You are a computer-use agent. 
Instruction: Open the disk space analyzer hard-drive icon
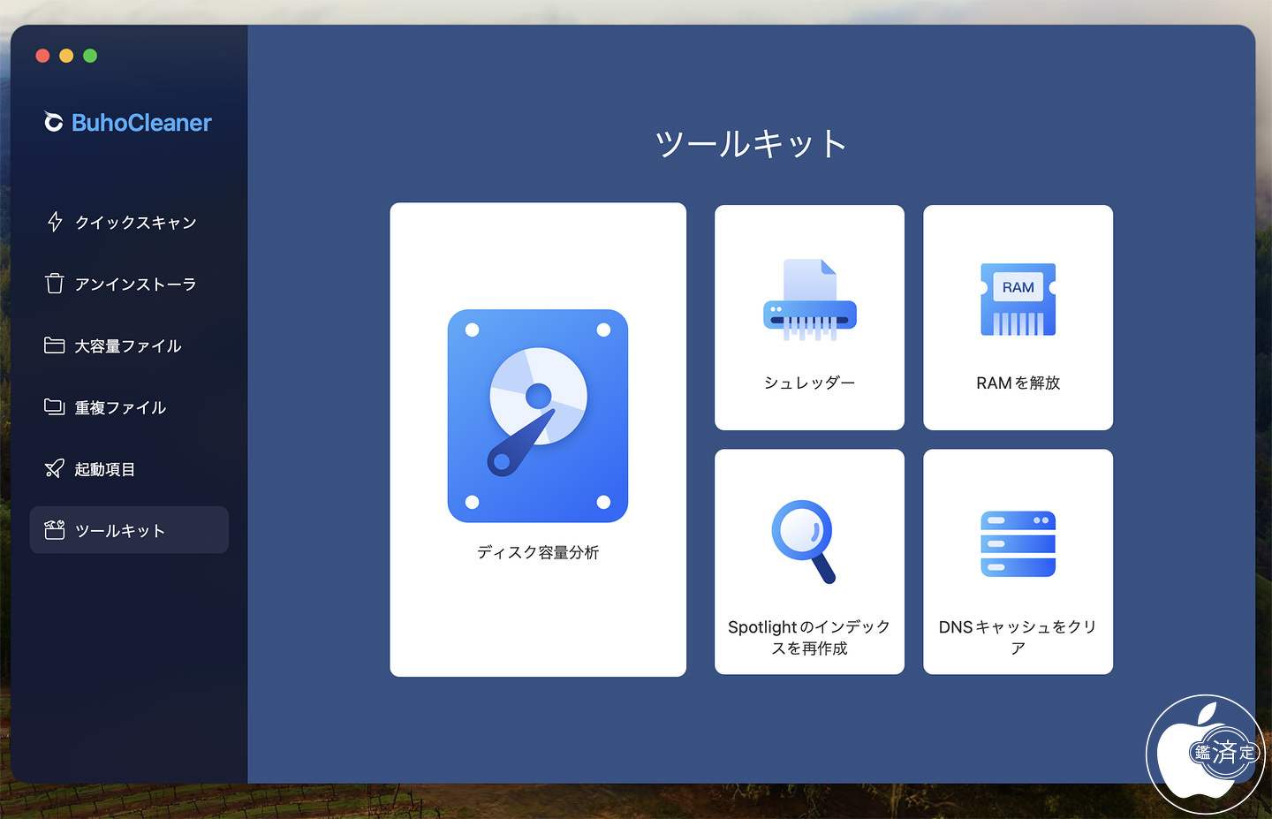tap(538, 416)
